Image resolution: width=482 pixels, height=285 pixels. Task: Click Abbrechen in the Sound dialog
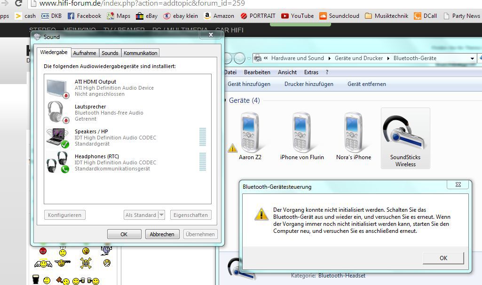(162, 234)
